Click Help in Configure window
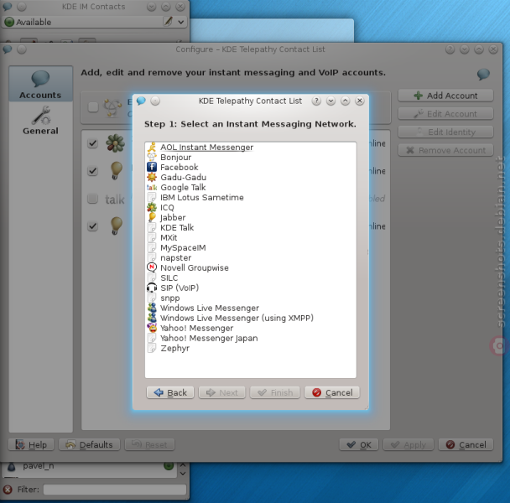Screen dimensions: 510x503 [x=31, y=444]
